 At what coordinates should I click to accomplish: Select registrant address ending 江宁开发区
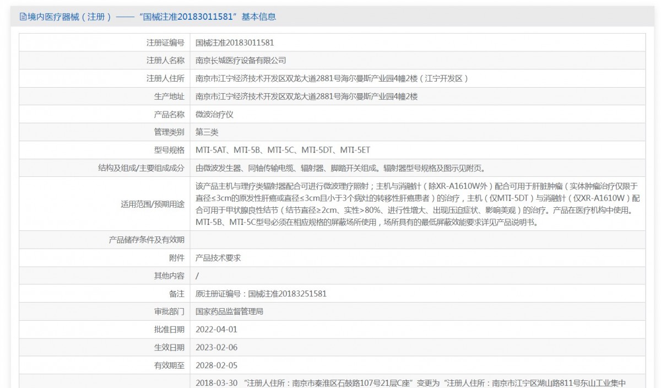[x=332, y=78]
